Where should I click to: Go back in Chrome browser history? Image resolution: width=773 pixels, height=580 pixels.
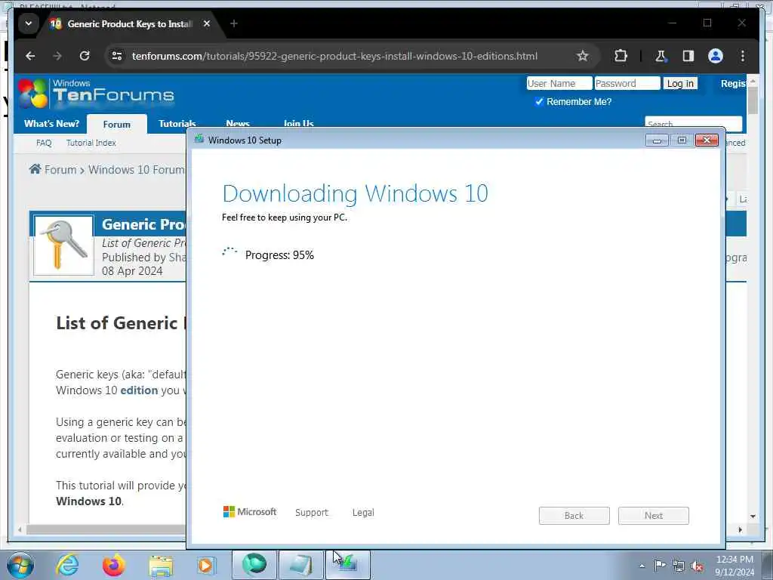click(x=30, y=56)
